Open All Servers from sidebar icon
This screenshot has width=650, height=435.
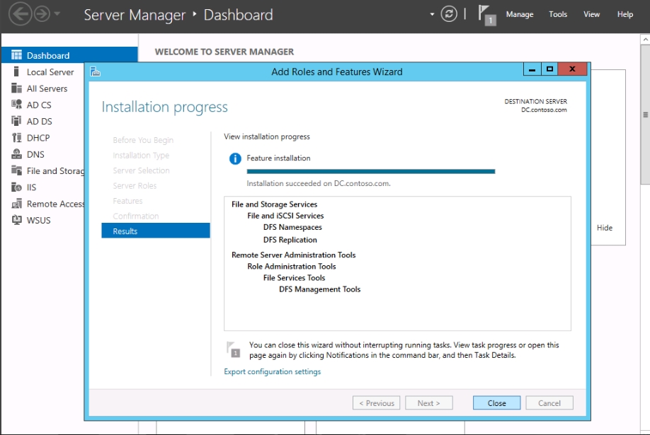pos(16,88)
